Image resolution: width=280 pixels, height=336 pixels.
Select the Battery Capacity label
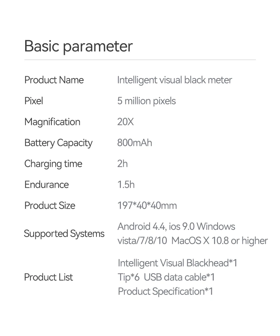(58, 143)
